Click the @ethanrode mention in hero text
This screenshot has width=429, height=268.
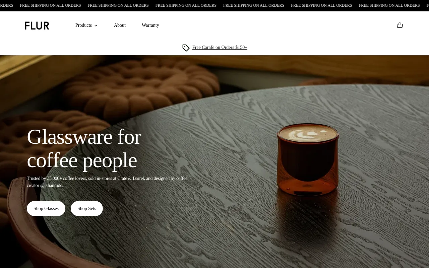pyautogui.click(x=52, y=185)
